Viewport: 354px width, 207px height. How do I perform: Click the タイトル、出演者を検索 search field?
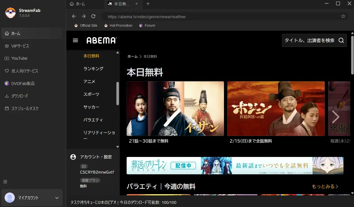[x=310, y=40]
